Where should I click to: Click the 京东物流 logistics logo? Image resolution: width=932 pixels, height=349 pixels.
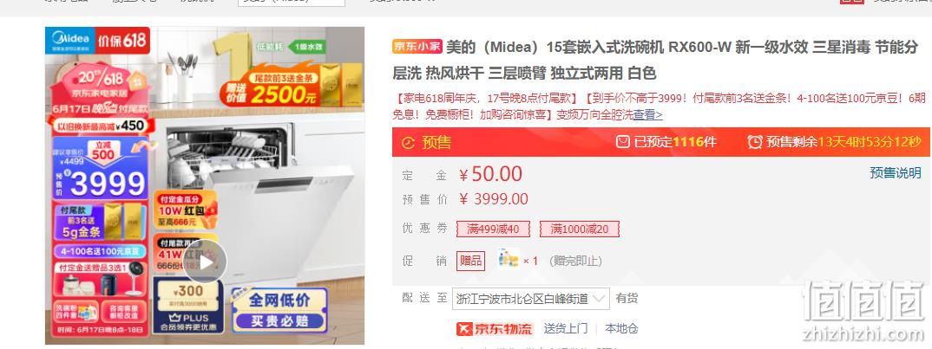495,329
